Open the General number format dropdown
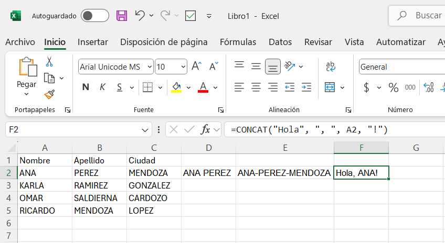The image size is (445, 243). (402, 67)
